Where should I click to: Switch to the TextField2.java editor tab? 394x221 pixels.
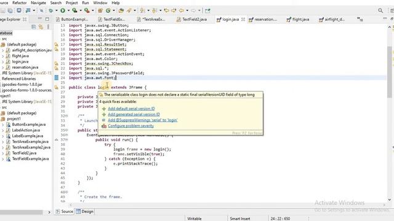point(191,19)
